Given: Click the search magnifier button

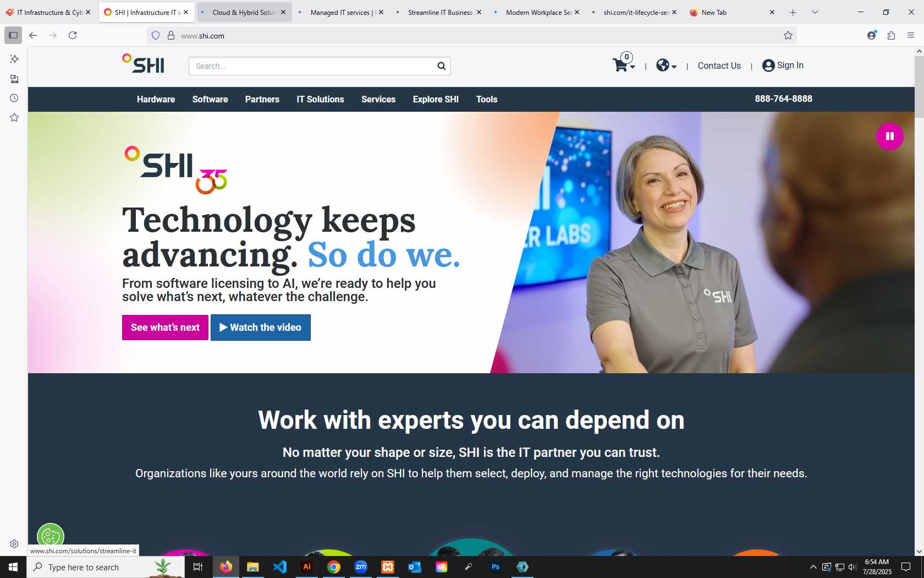Looking at the screenshot, I should [441, 66].
